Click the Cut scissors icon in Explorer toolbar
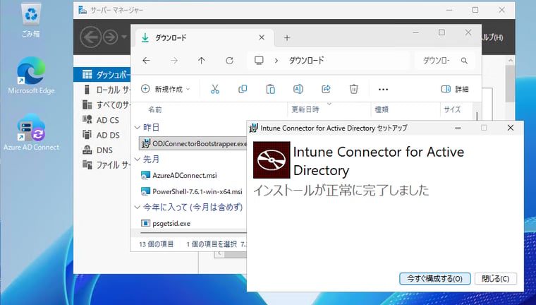 214,90
